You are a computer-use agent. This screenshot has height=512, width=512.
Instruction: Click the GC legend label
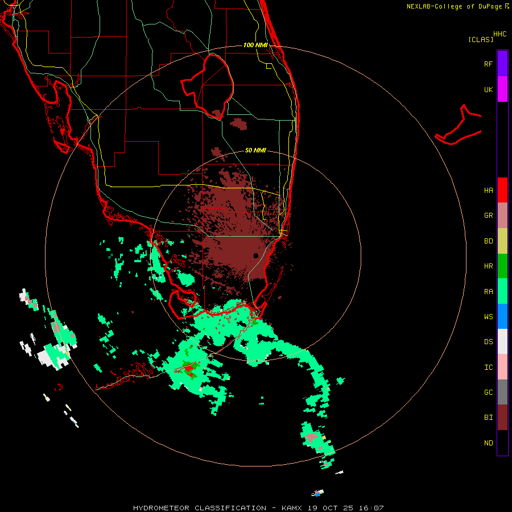[x=488, y=393]
